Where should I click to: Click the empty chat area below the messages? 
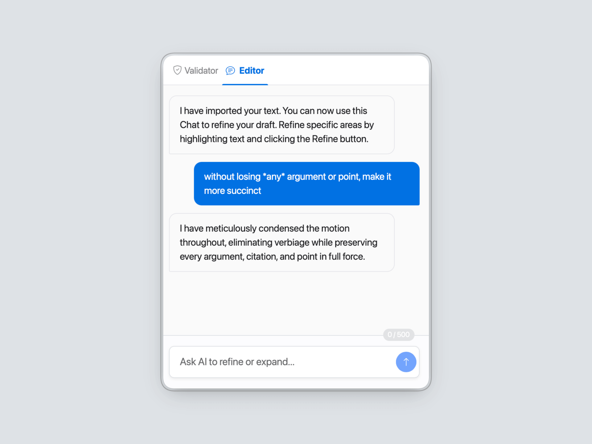(x=295, y=302)
